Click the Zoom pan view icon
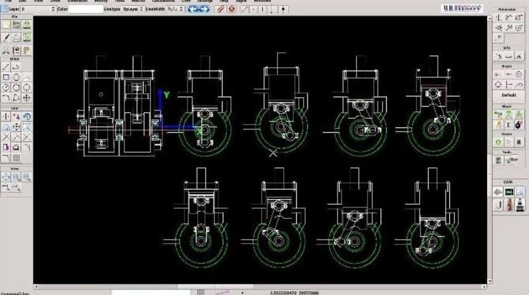Screen dimensions: 529x295 pyautogui.click(x=6, y=176)
